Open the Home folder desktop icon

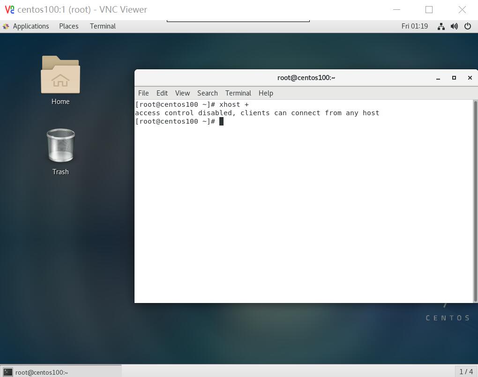coord(60,74)
